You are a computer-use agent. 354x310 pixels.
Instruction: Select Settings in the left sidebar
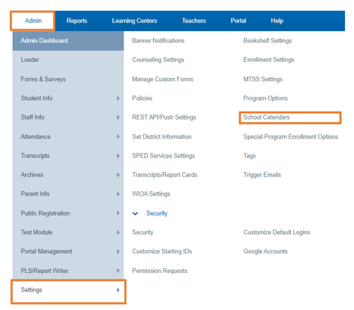coord(32,290)
